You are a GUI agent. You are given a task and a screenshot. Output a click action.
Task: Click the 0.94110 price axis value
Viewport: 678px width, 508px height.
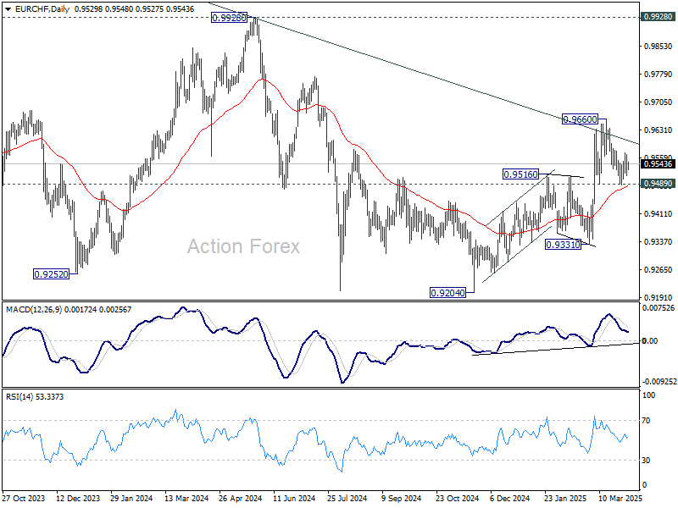pos(659,214)
